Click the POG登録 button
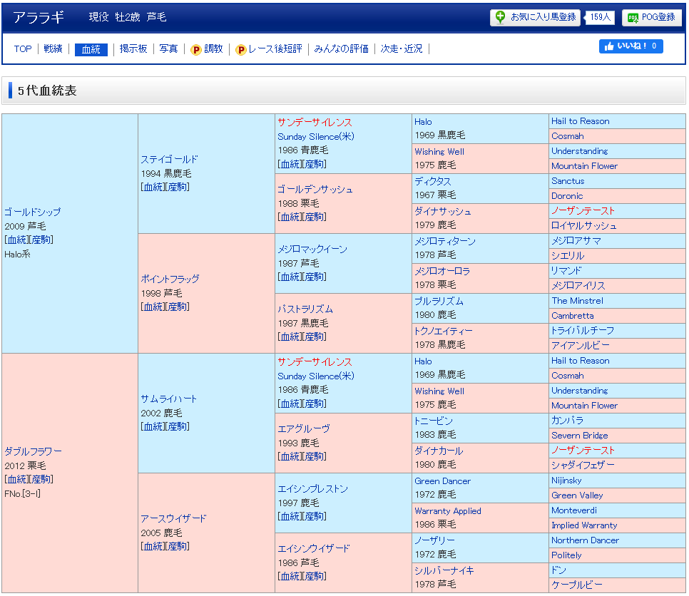689x596 pixels. point(652,18)
